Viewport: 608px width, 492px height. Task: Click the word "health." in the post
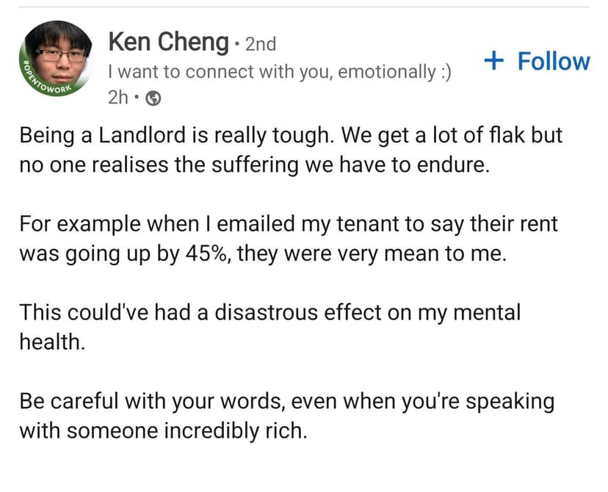pos(52,341)
